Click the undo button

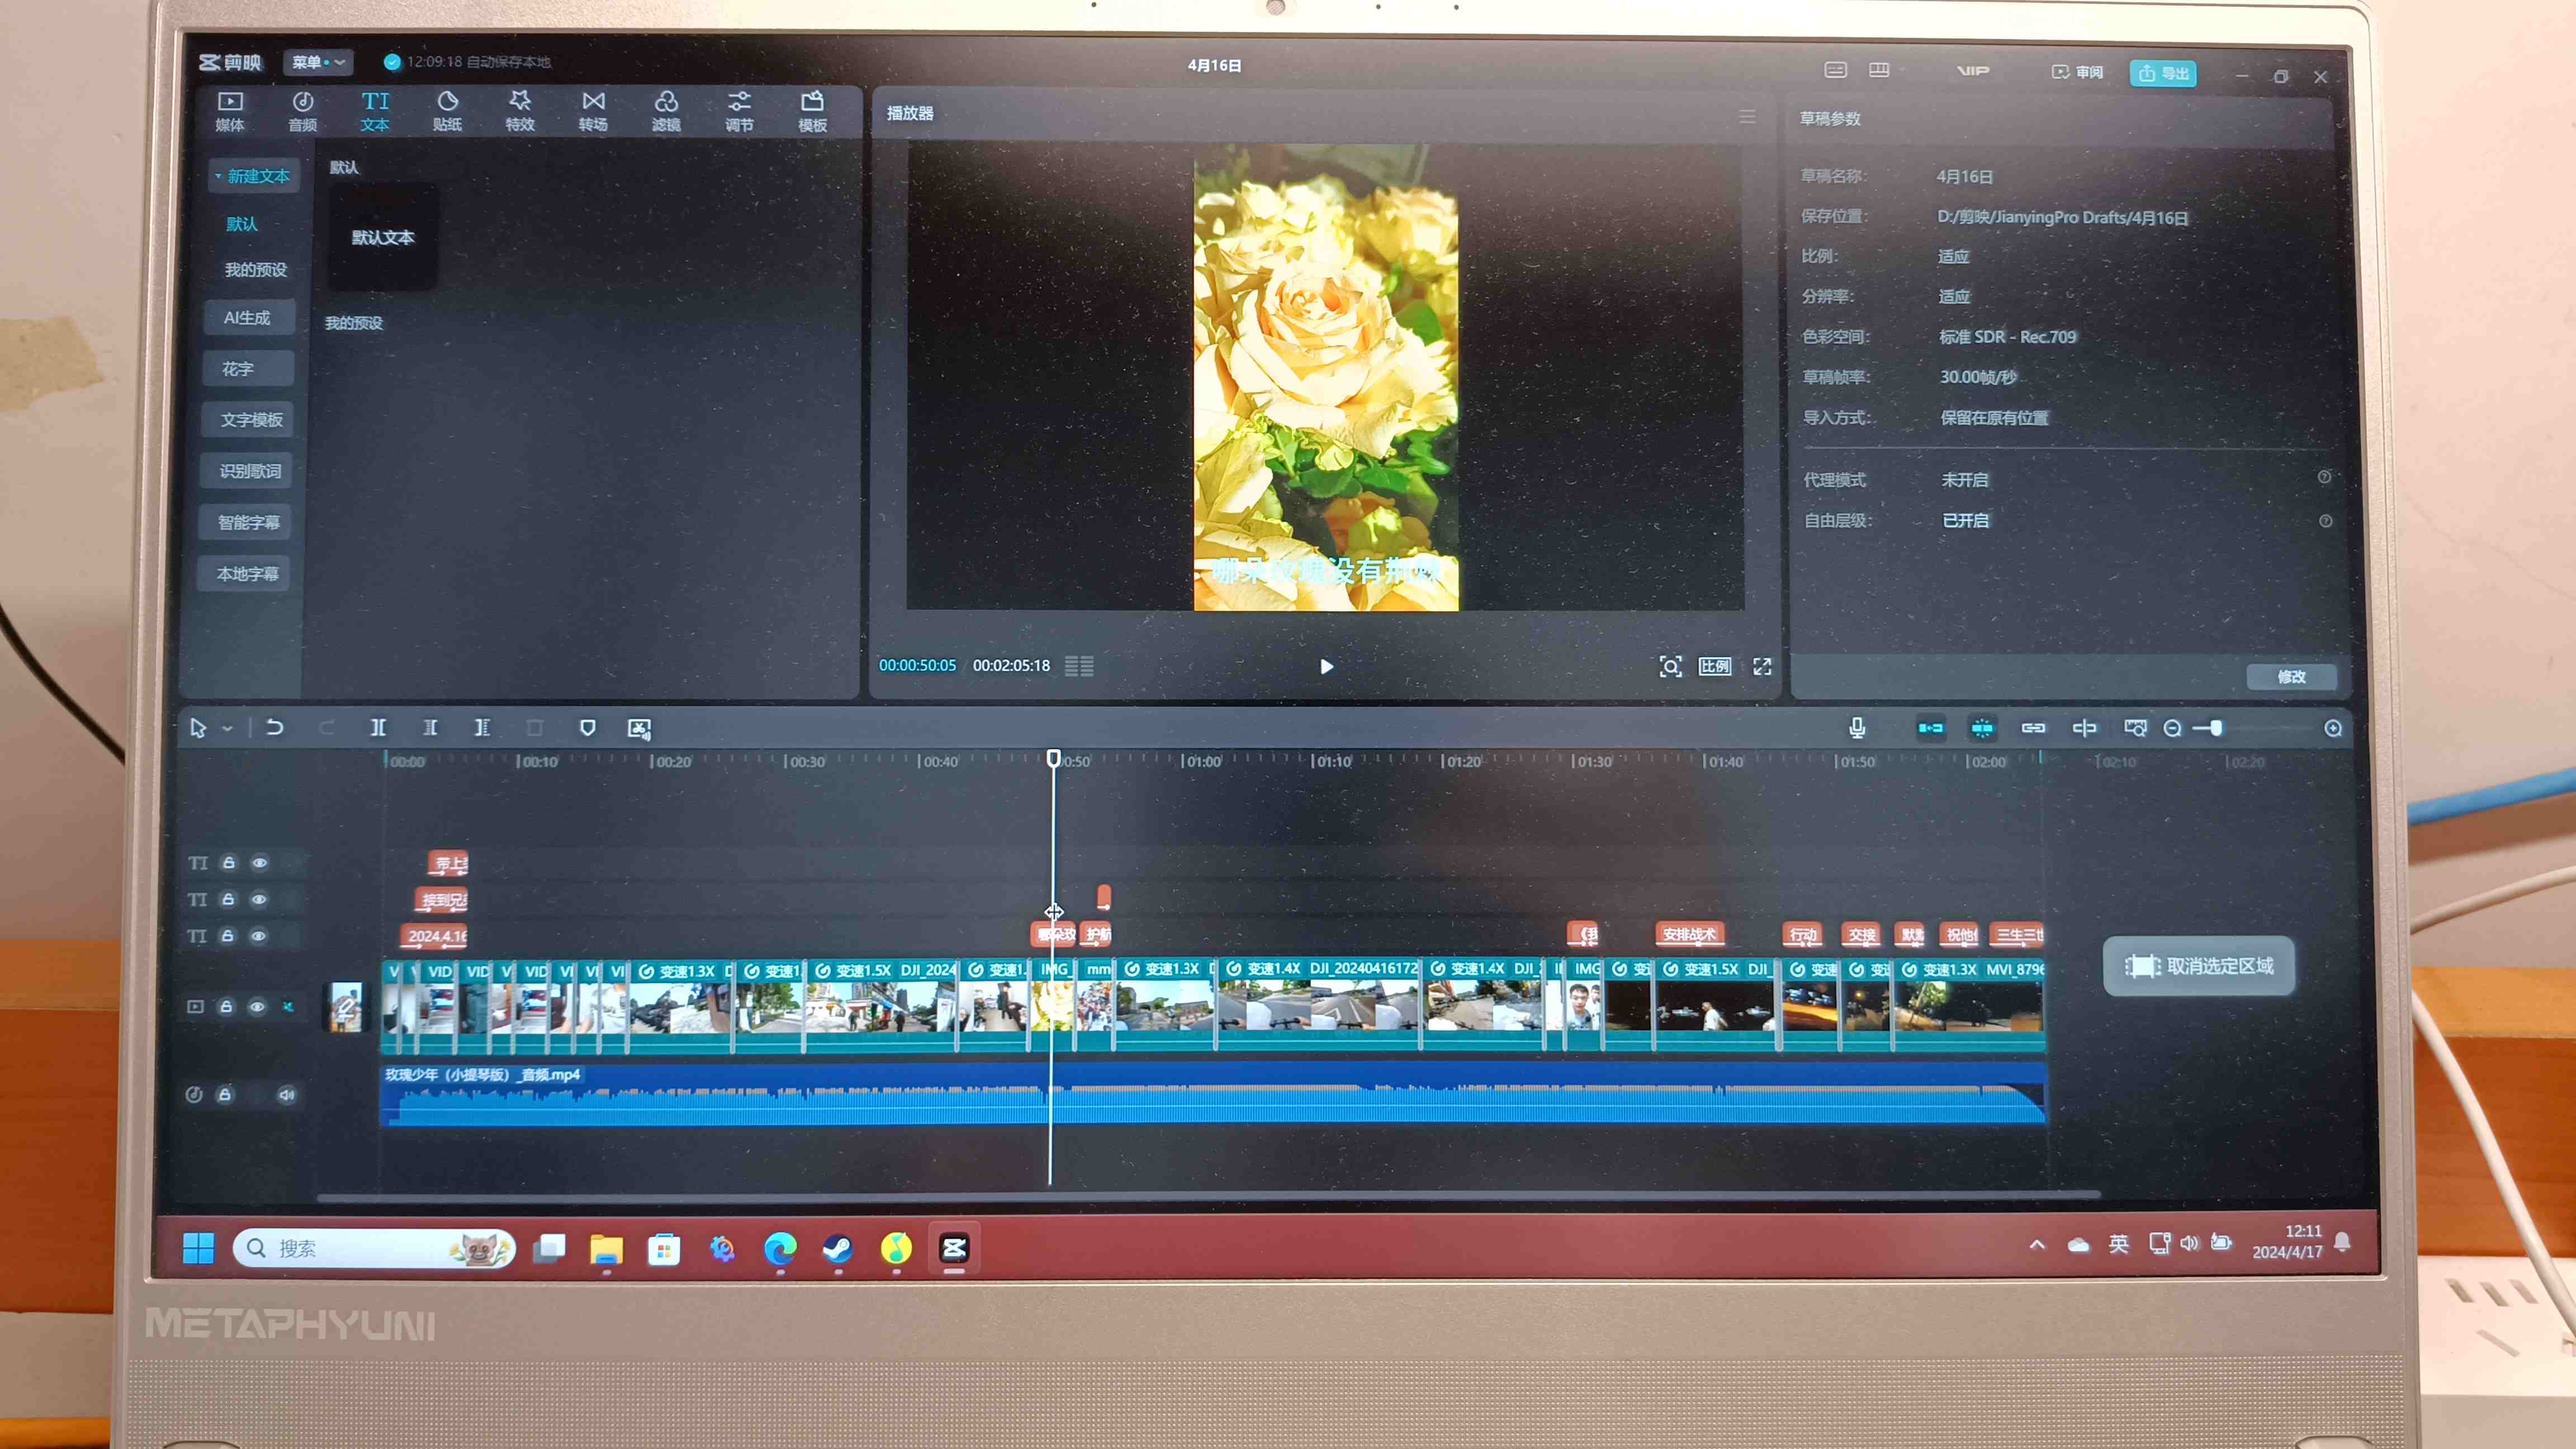[x=274, y=728]
